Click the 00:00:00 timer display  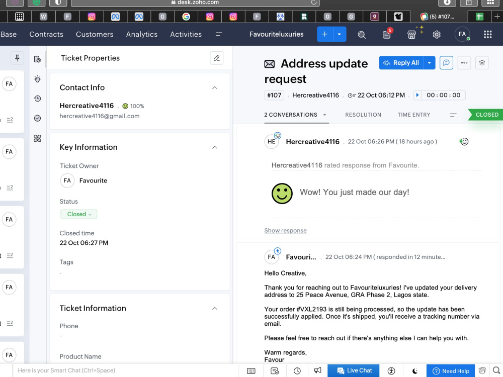[443, 95]
